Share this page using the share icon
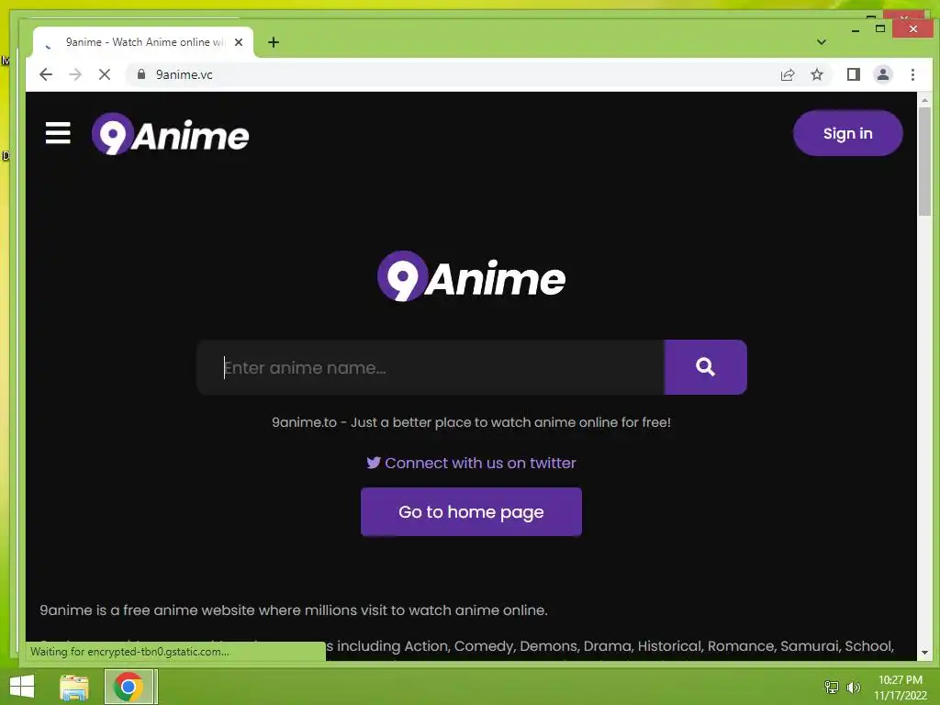 coord(788,74)
